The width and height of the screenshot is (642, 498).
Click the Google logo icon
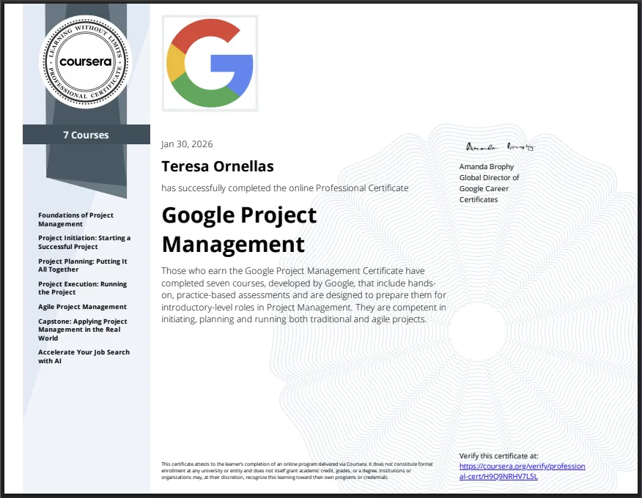tap(210, 63)
